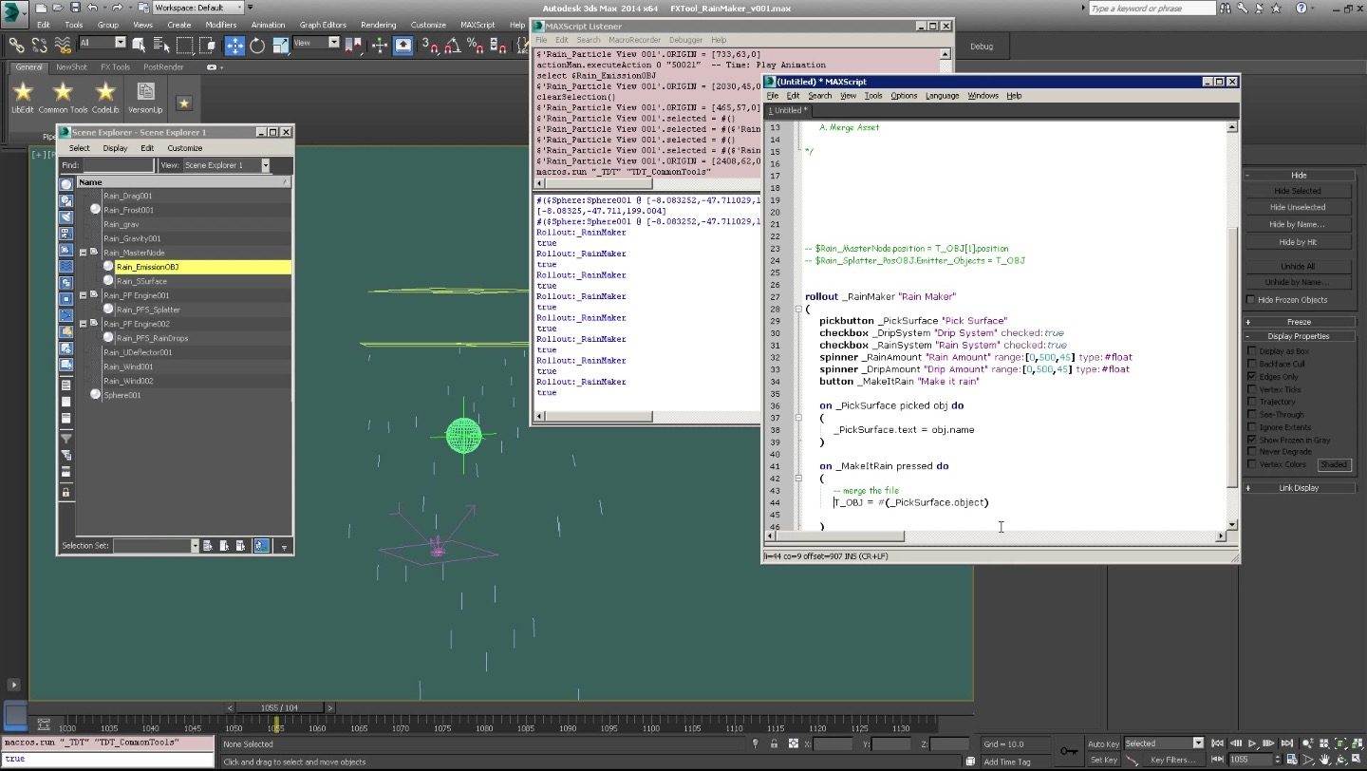Collapse the Rain_PF Engine001 tree node
This screenshot has height=771, width=1367.
click(x=83, y=295)
